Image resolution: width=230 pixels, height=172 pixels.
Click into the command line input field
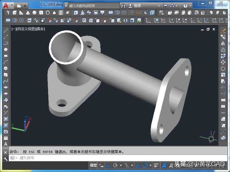click(x=118, y=158)
